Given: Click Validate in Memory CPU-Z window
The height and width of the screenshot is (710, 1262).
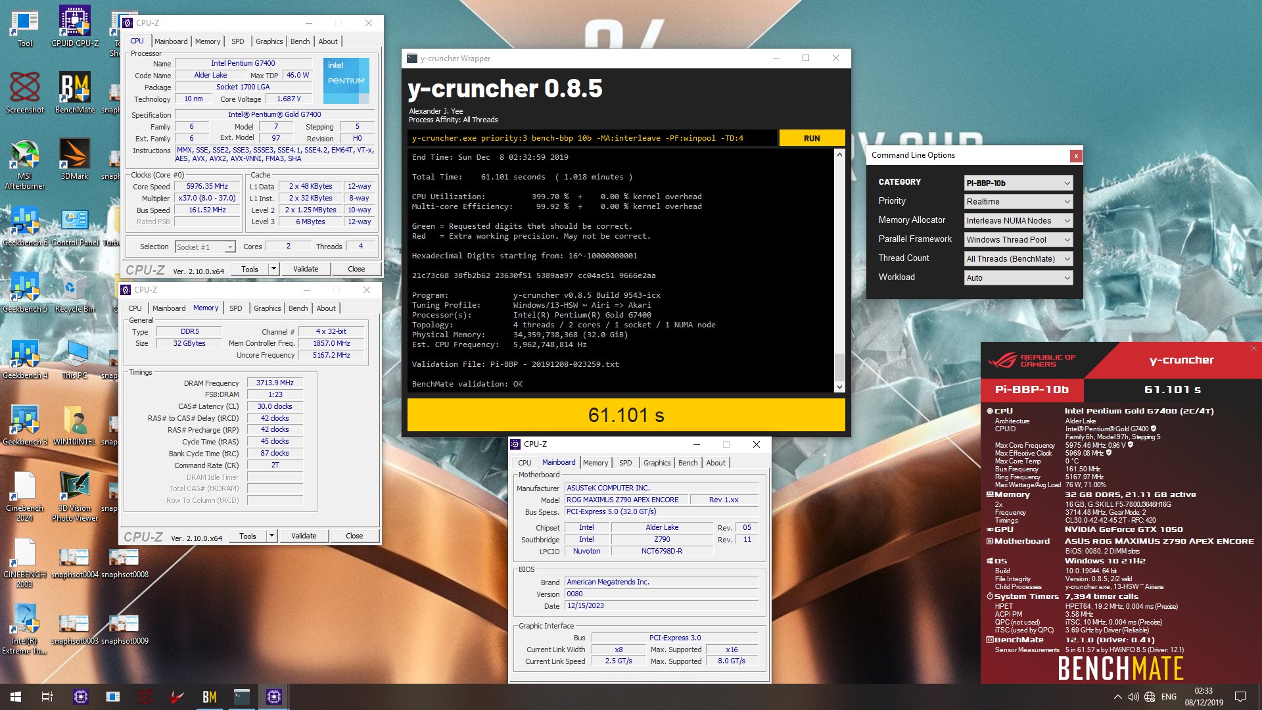Looking at the screenshot, I should click(x=304, y=536).
